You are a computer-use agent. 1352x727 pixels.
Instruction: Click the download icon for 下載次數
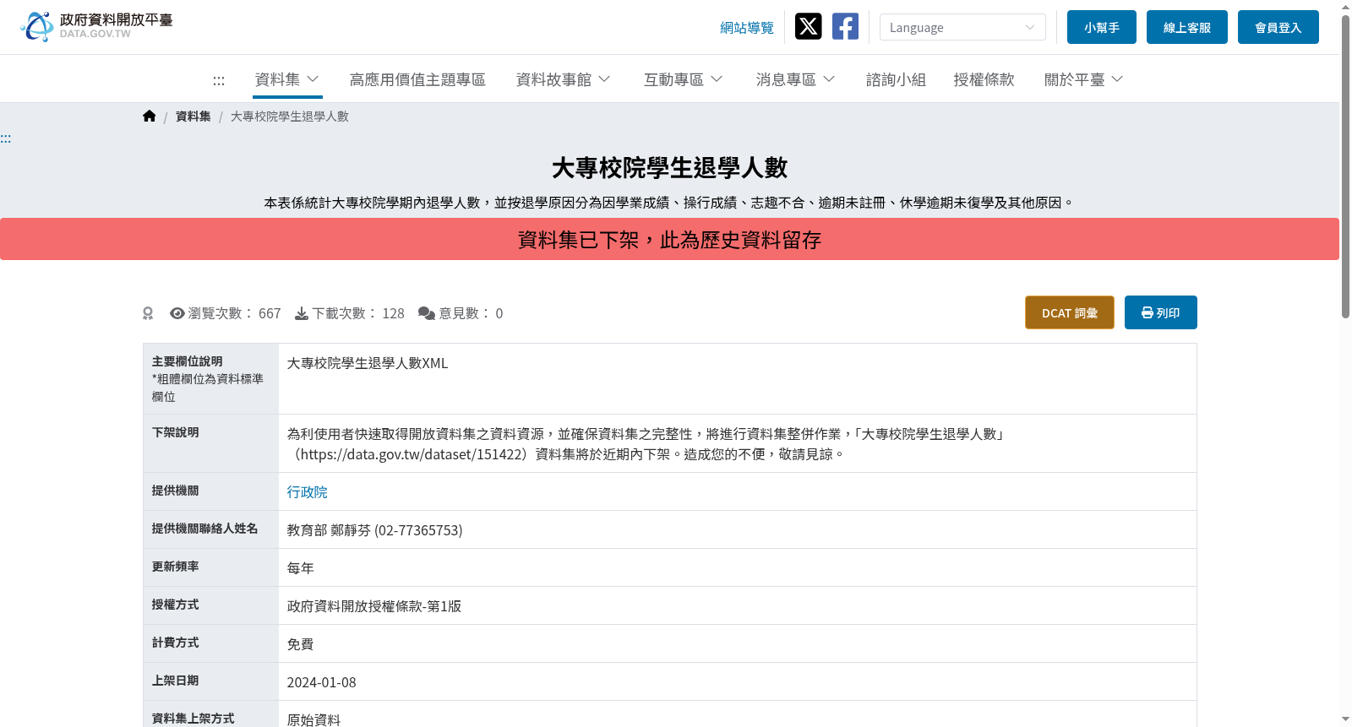302,313
